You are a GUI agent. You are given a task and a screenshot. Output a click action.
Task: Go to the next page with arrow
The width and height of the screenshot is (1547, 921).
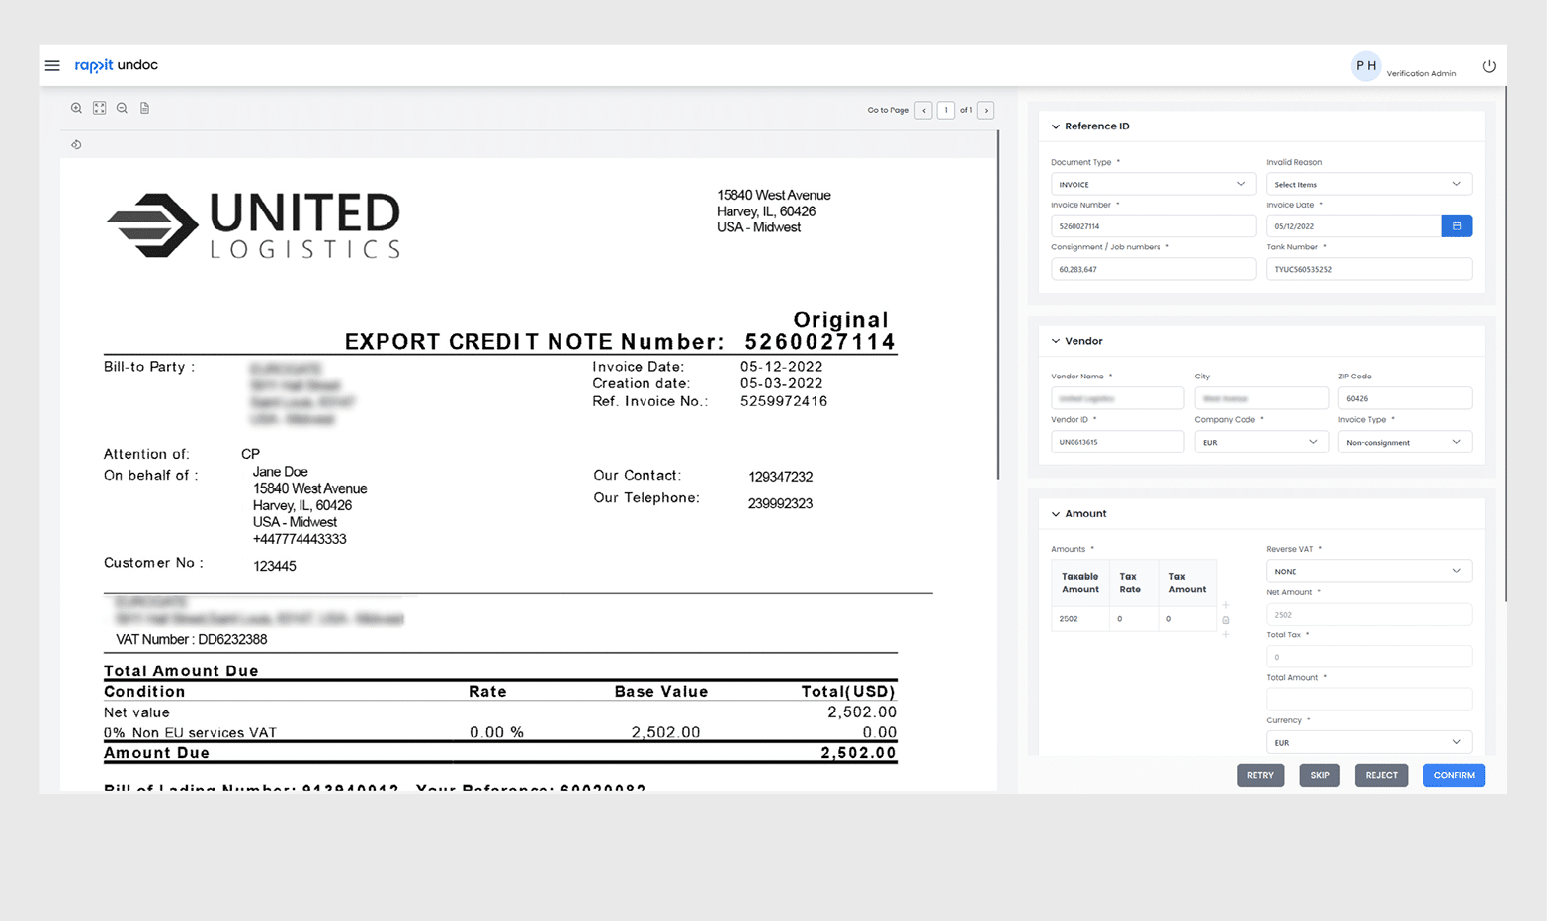point(985,110)
